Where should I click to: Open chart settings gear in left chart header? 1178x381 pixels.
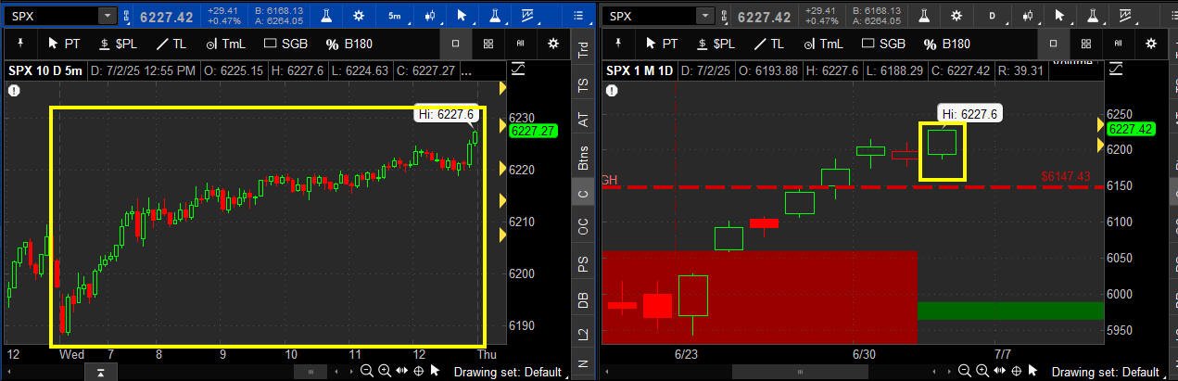pyautogui.click(x=359, y=16)
